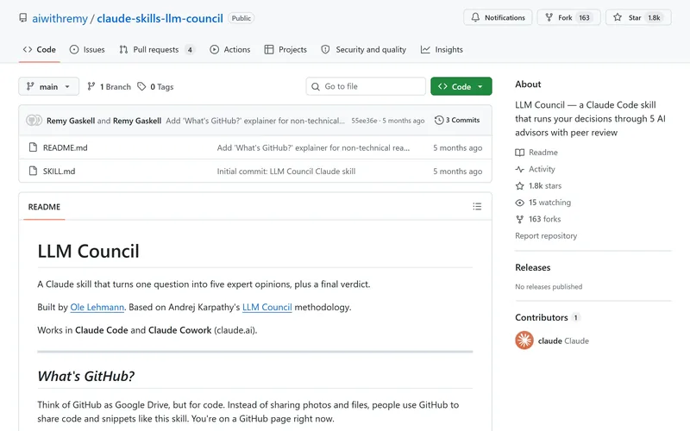
Task: Open the Releases heading link
Action: pyautogui.click(x=532, y=267)
